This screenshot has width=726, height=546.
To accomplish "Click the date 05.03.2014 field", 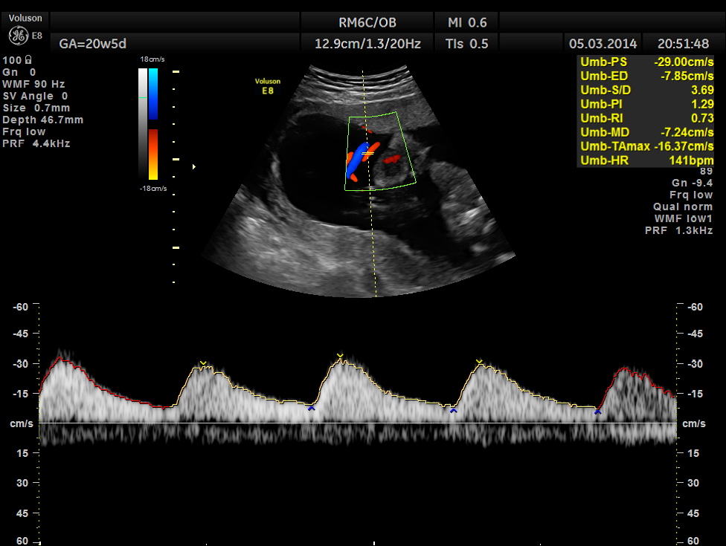I will [x=603, y=44].
